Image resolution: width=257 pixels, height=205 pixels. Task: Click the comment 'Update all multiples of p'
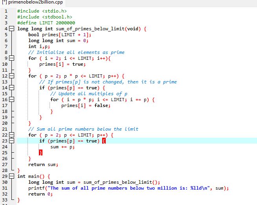[89, 94]
